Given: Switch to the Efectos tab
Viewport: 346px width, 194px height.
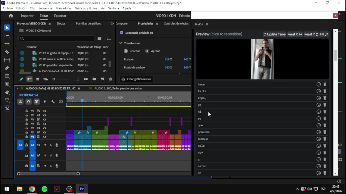Looking at the screenshot, I should [x=61, y=23].
